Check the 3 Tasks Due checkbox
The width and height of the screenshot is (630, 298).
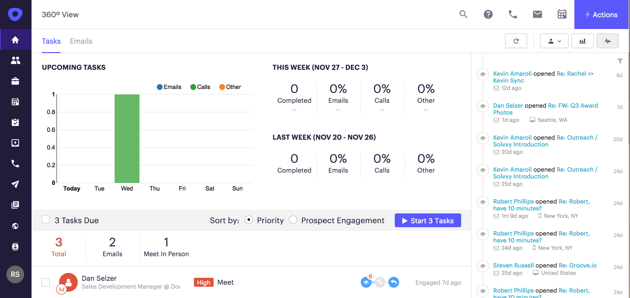point(46,220)
